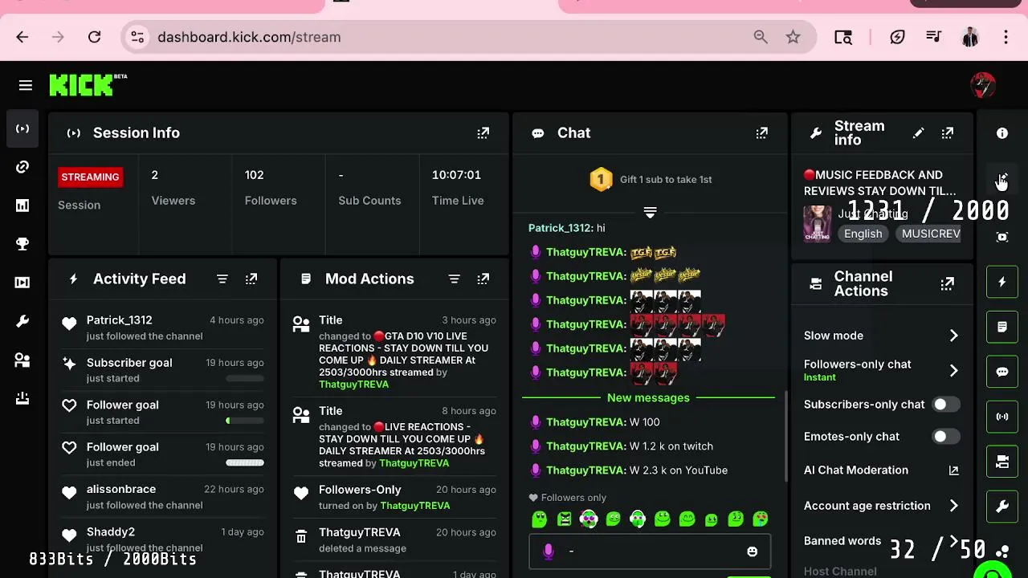The width and height of the screenshot is (1028, 578).
Task: Pop out the Chat panel
Action: [761, 133]
